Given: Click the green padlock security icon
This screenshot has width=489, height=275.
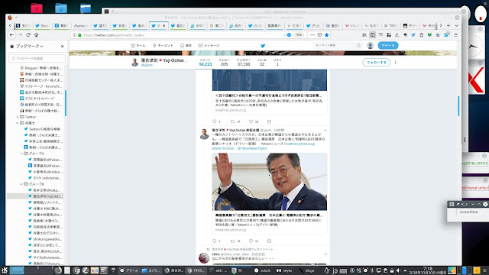Looking at the screenshot, I should pos(79,35).
